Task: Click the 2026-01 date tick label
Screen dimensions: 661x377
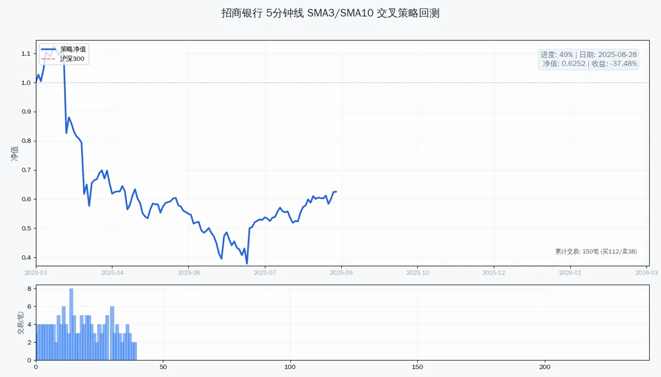Action: coord(571,272)
